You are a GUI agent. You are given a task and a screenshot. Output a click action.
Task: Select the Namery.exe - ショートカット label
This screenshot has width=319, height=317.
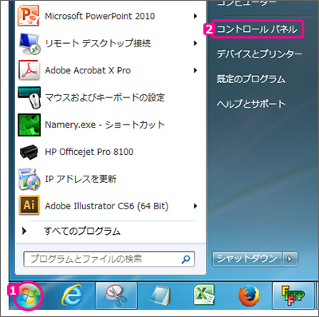coord(105,125)
